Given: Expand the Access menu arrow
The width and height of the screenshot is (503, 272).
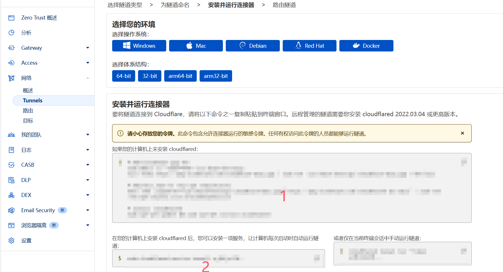Looking at the screenshot, I should point(88,63).
